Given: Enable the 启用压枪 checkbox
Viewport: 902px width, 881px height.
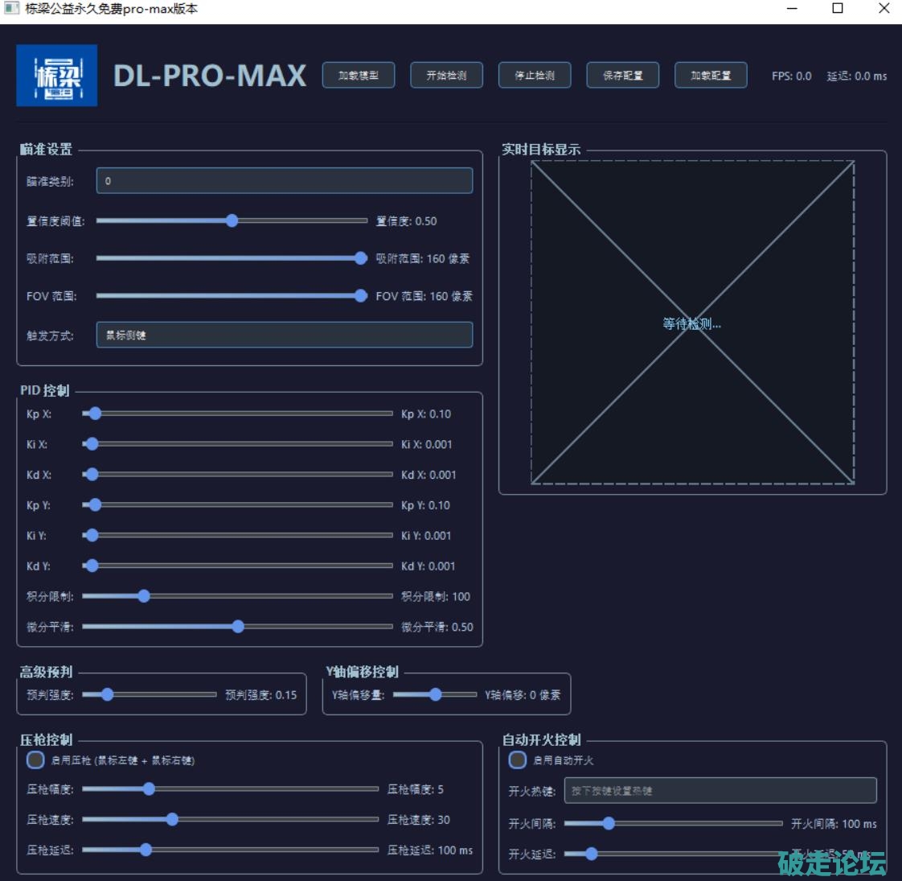Looking at the screenshot, I should (35, 760).
